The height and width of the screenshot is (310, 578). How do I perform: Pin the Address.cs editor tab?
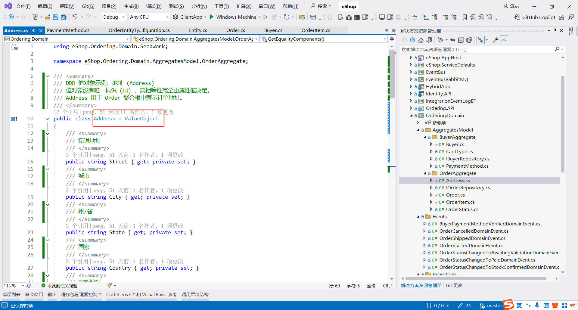[34, 30]
